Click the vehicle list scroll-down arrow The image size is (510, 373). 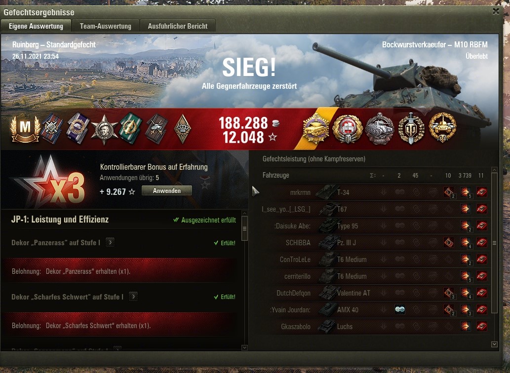pos(494,344)
